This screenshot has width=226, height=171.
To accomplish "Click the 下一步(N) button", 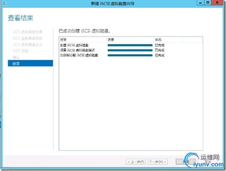I will pos(158,162).
